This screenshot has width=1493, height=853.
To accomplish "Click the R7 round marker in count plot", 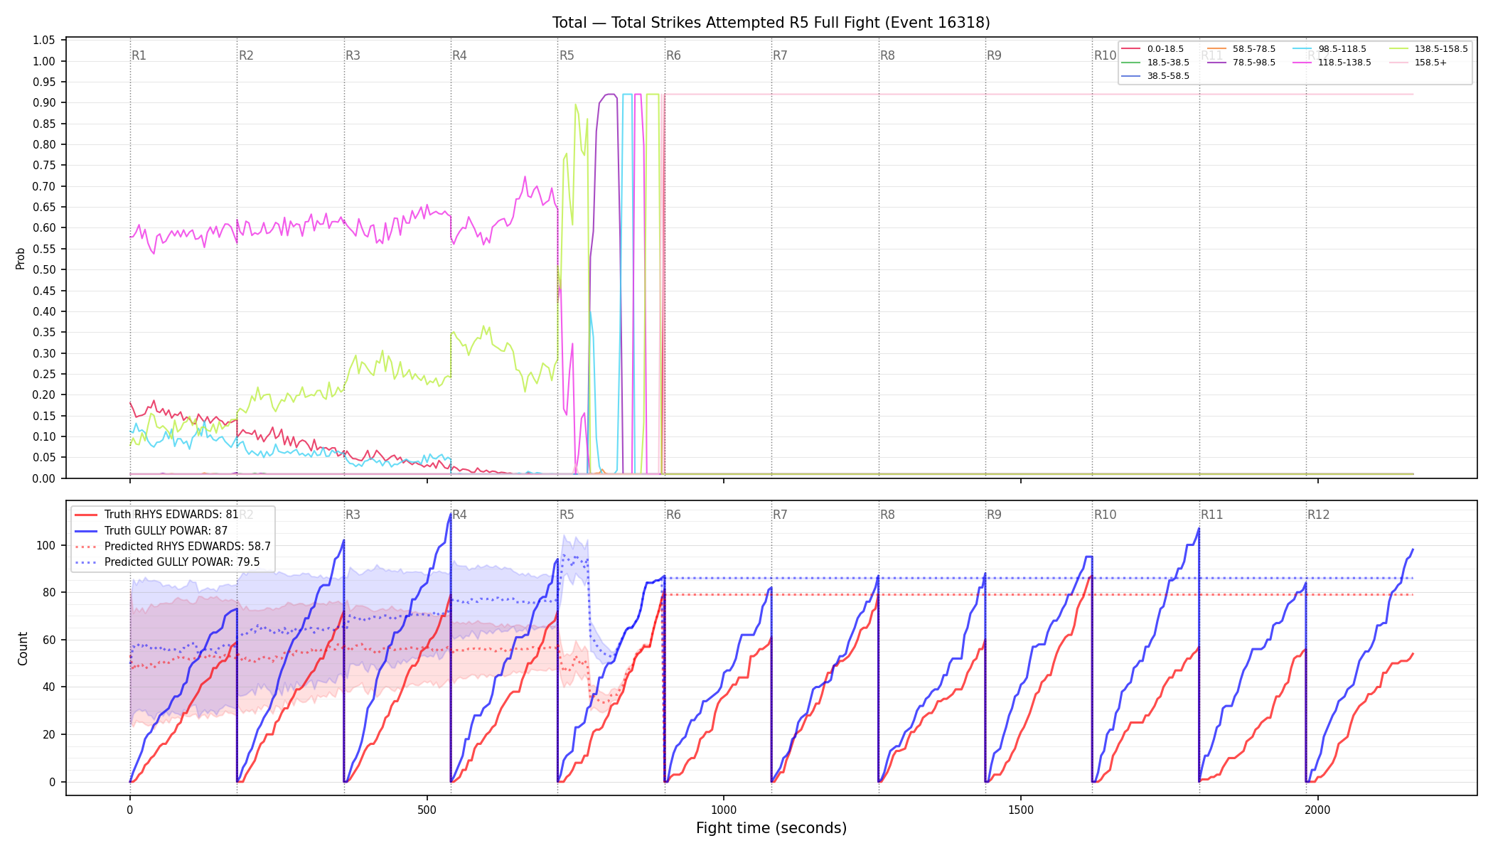I will 780,515.
